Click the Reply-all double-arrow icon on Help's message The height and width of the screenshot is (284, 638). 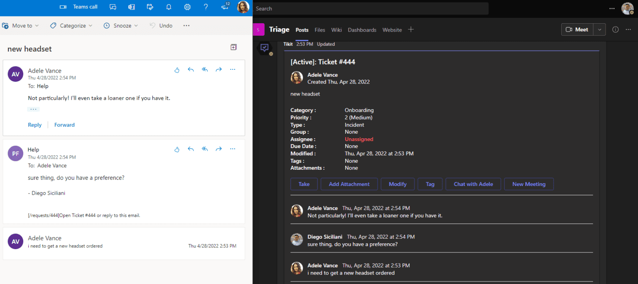coord(204,149)
